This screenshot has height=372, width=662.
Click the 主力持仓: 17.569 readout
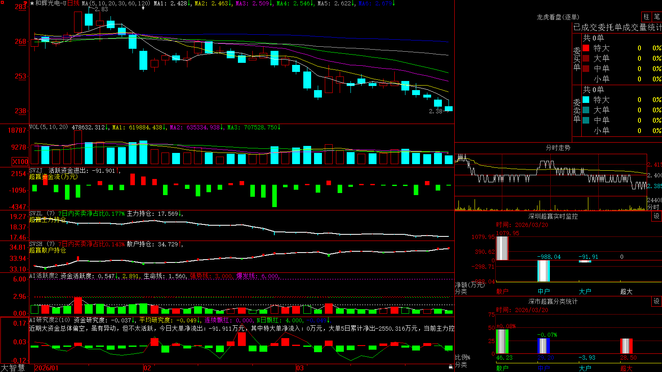tap(154, 214)
